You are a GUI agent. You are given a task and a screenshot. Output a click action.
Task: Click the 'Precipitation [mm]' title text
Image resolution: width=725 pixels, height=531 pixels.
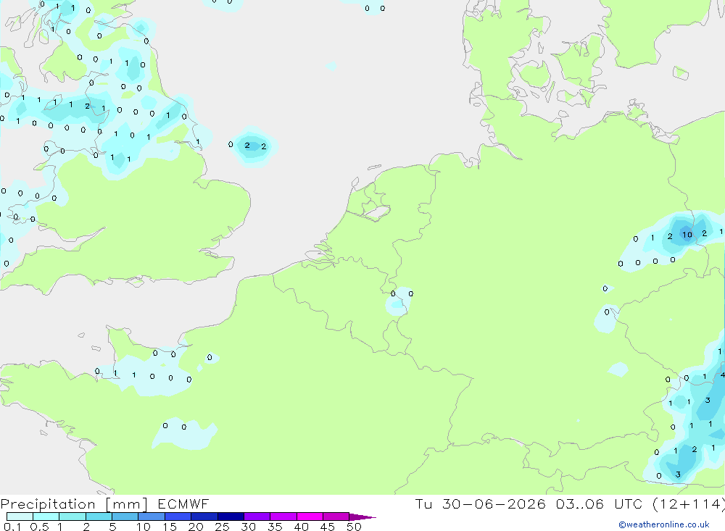pos(74,504)
